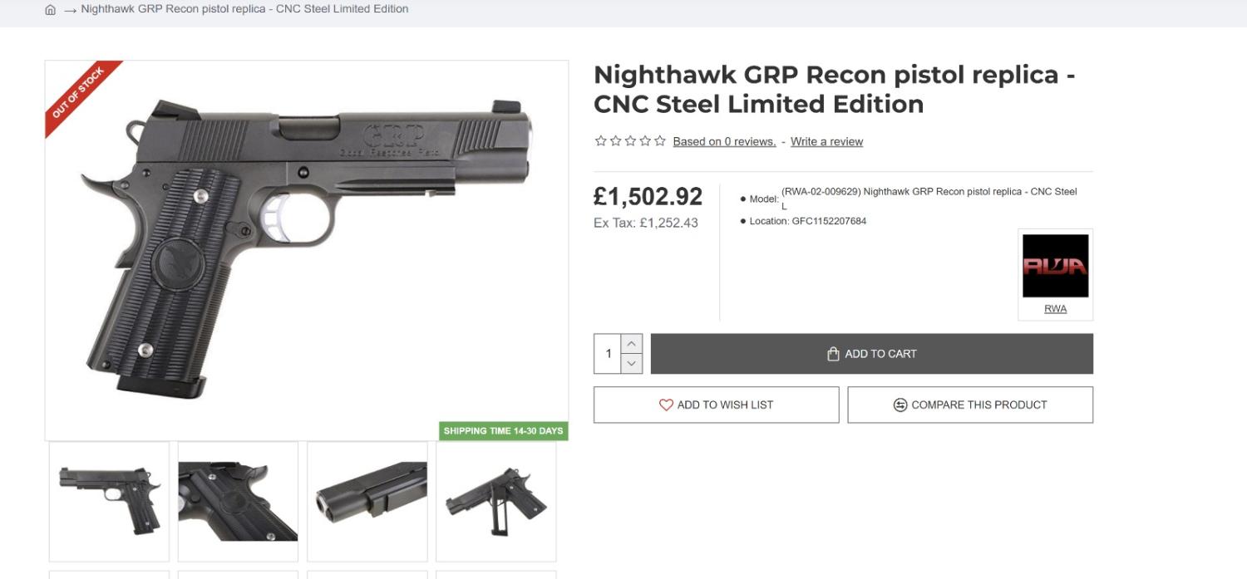Click the fifth review star
The height and width of the screenshot is (579, 1247).
coord(660,141)
